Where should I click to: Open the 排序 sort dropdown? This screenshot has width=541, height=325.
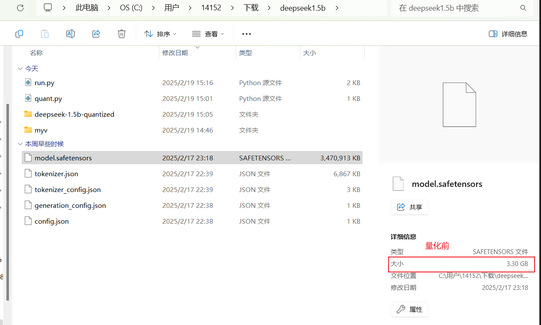(x=160, y=34)
